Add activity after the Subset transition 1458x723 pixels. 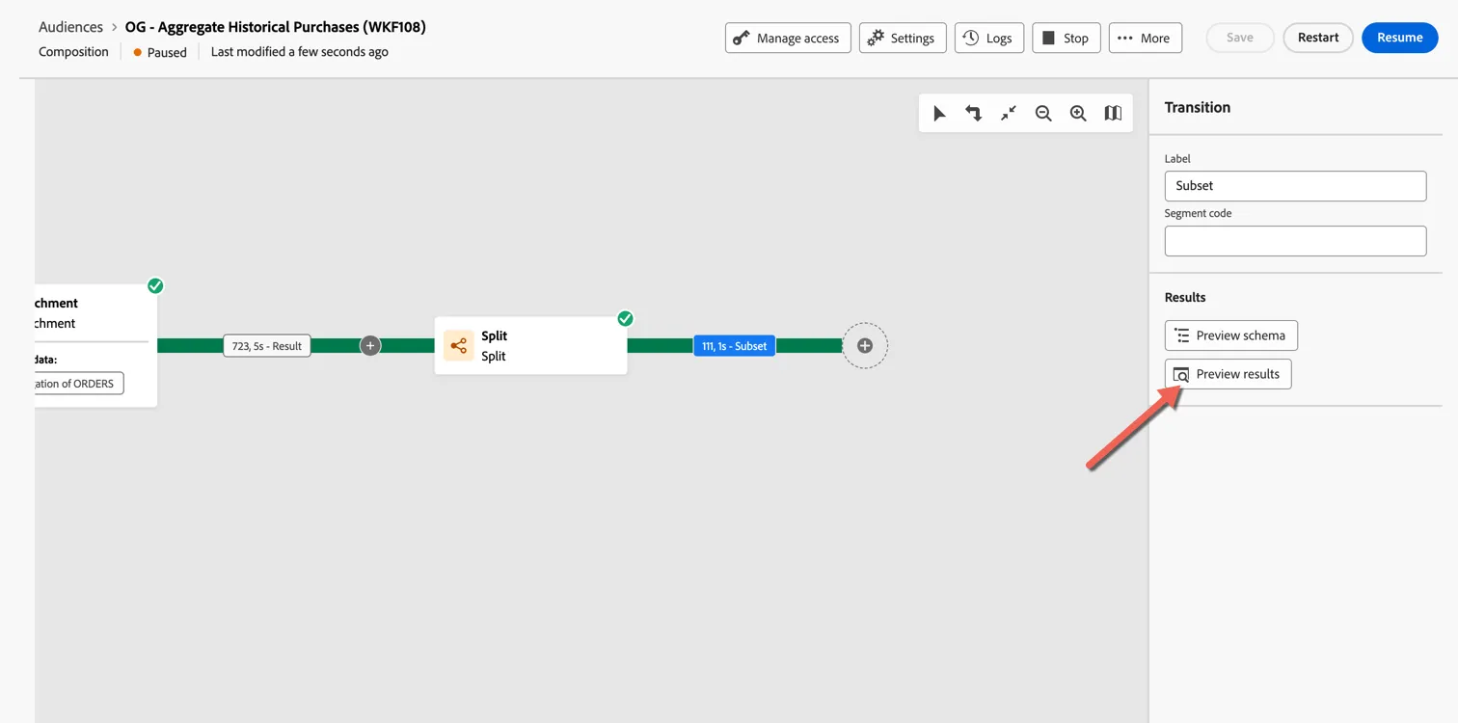tap(865, 345)
